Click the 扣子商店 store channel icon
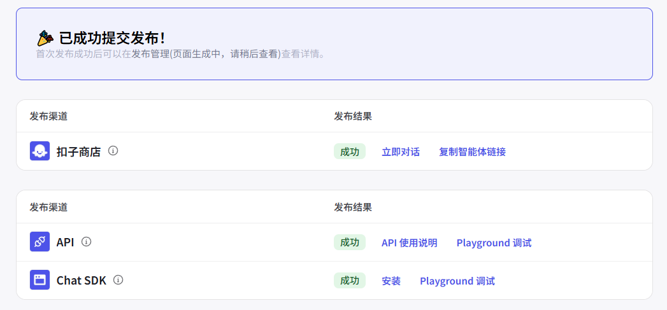Screen dimensions: 667x310 (x=39, y=151)
